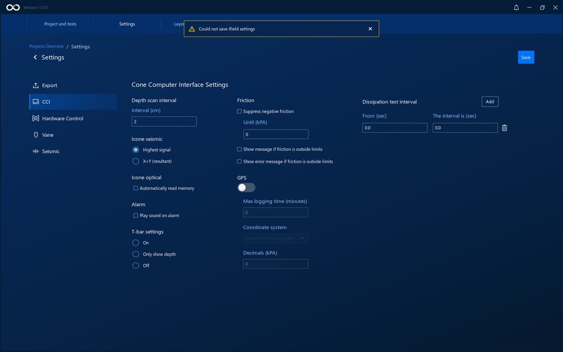Screen dimensions: 563x352
Task: Open Seismic settings section
Action: coord(73,151)
